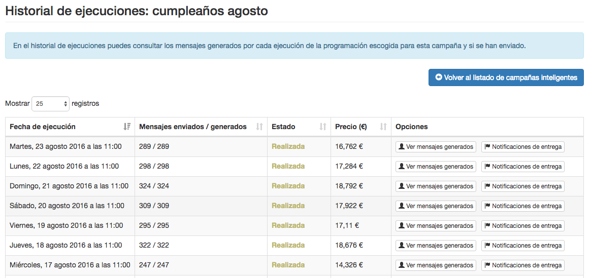Click sort arrows on Precio (€) column
Screen dimensions: 591x278
pyautogui.click(x=383, y=127)
